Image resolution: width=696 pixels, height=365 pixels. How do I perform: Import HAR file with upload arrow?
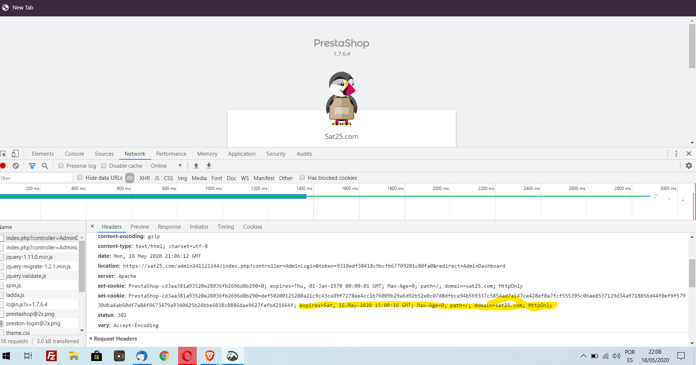tap(196, 166)
